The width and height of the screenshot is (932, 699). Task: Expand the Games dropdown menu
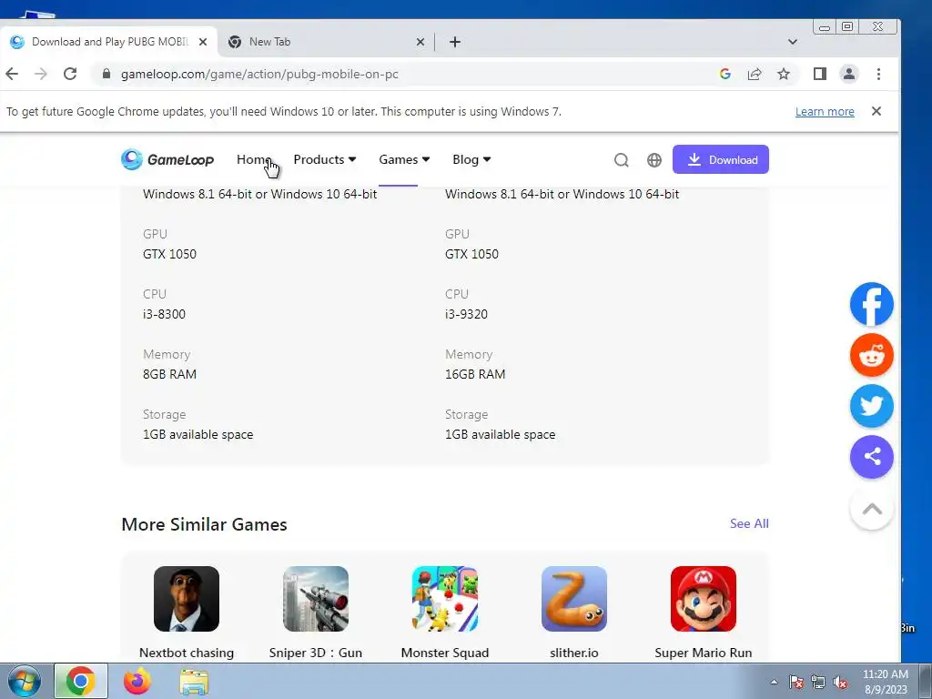404,159
